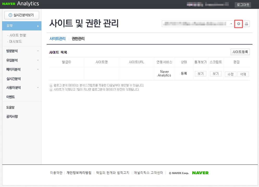The image size is (259, 187).
Task: Click the print icon next to the gear
Action: point(246,24)
